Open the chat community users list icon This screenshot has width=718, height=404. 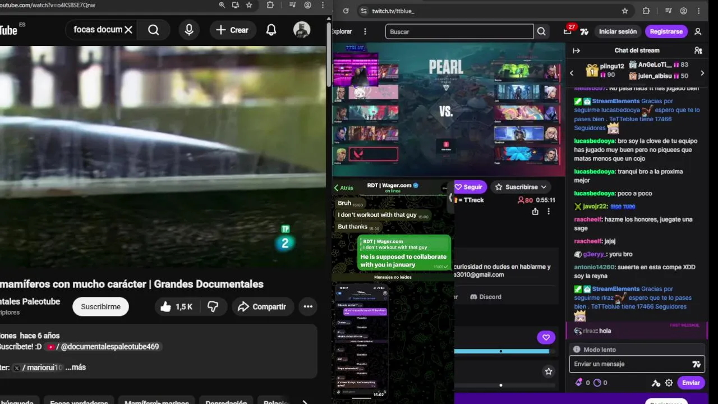(x=698, y=50)
